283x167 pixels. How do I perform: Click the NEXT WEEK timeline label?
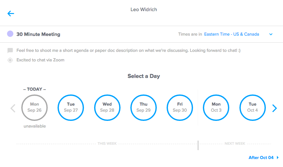(235, 143)
